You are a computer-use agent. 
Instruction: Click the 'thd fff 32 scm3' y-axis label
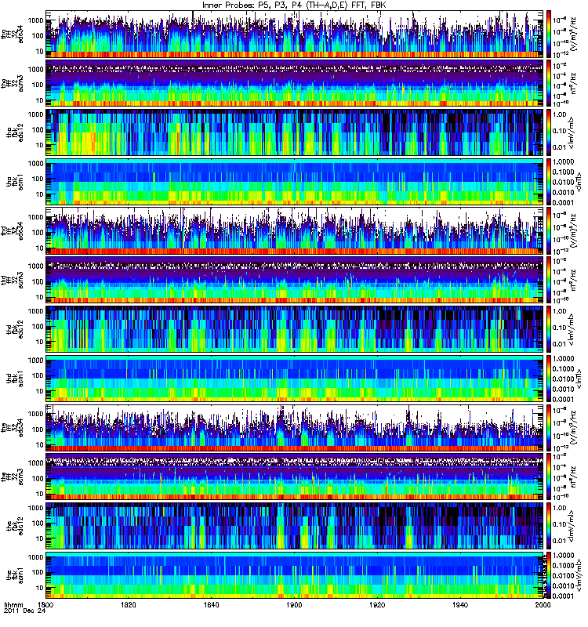tap(12, 280)
